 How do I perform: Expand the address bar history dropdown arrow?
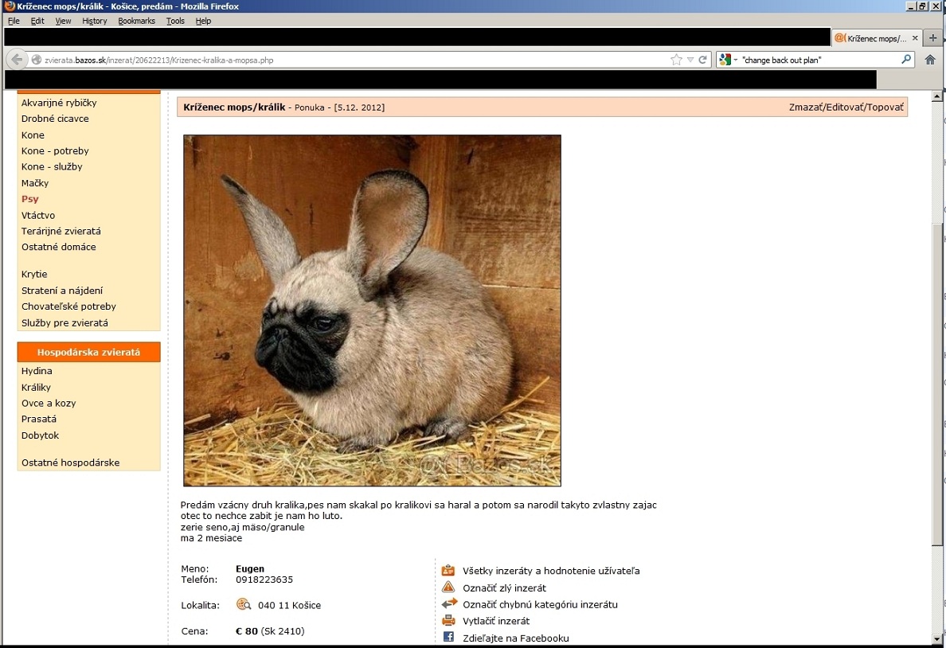click(x=690, y=60)
